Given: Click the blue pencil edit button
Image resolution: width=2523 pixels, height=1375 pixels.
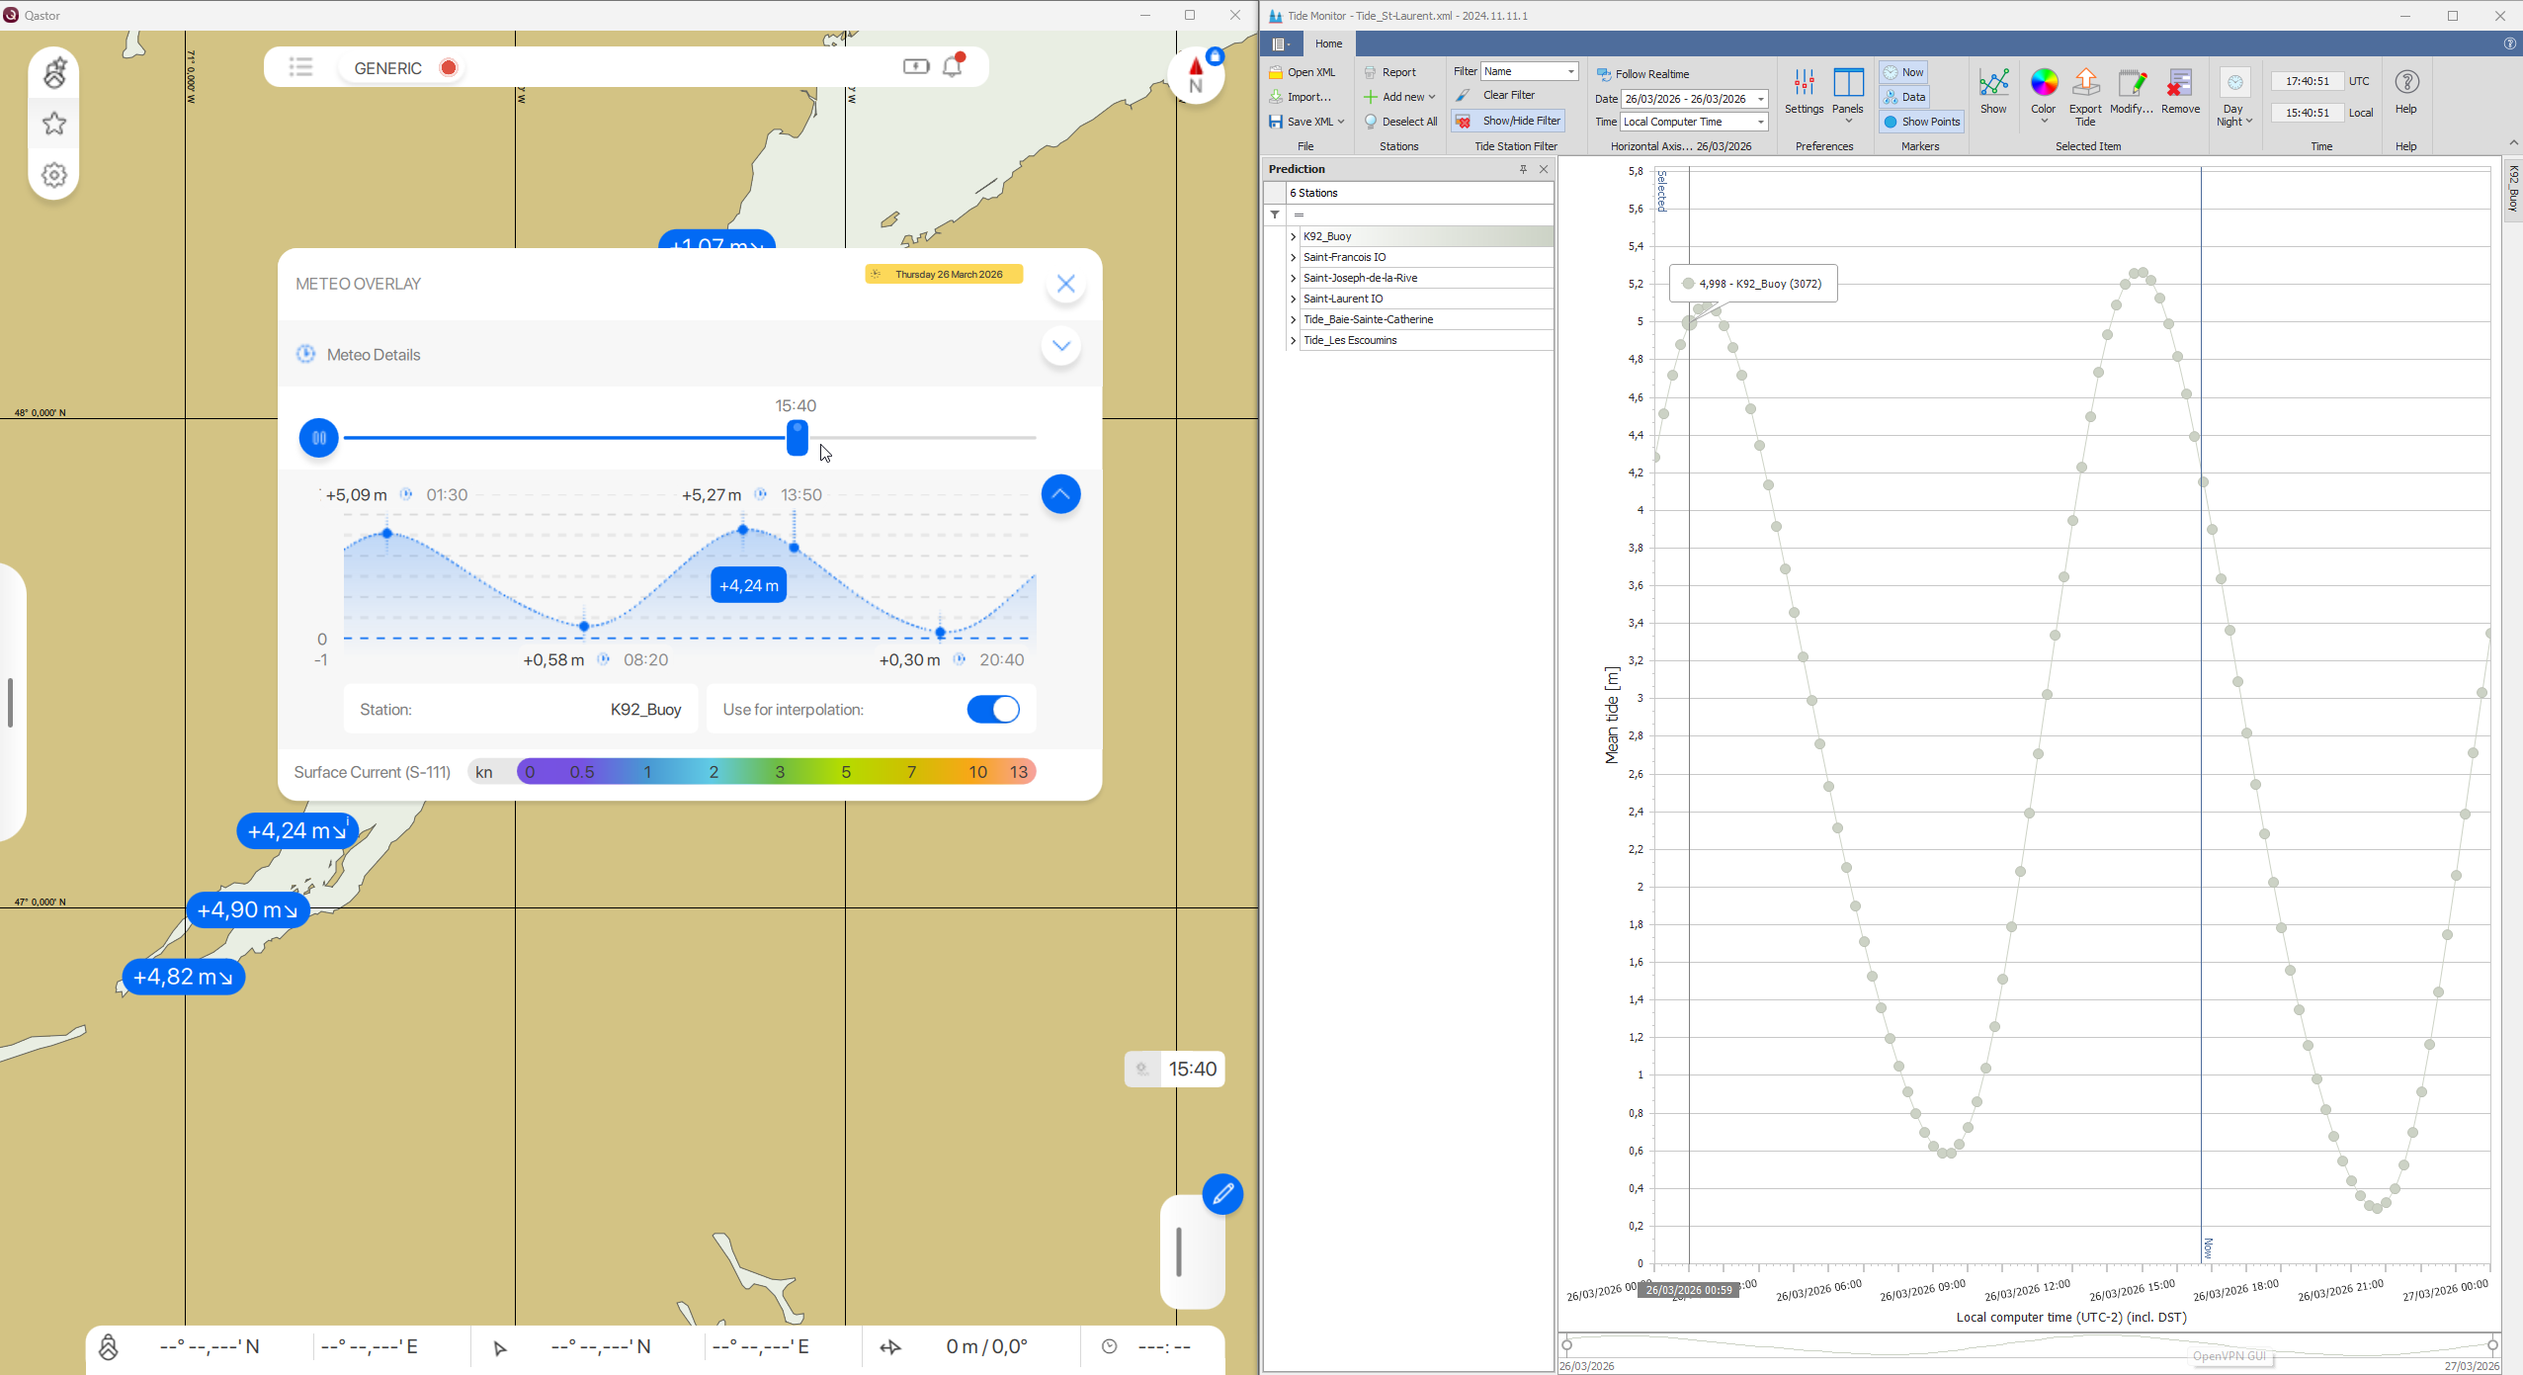Looking at the screenshot, I should point(1222,1194).
